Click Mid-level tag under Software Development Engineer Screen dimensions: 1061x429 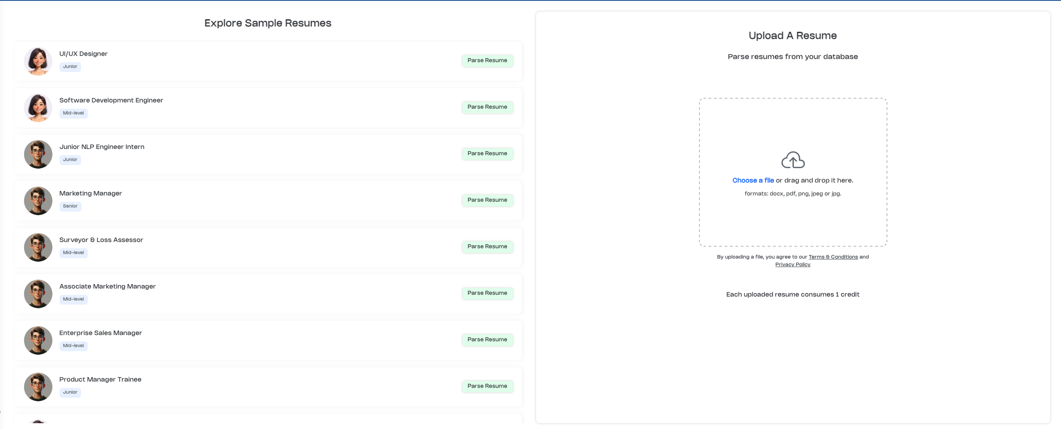[73, 113]
